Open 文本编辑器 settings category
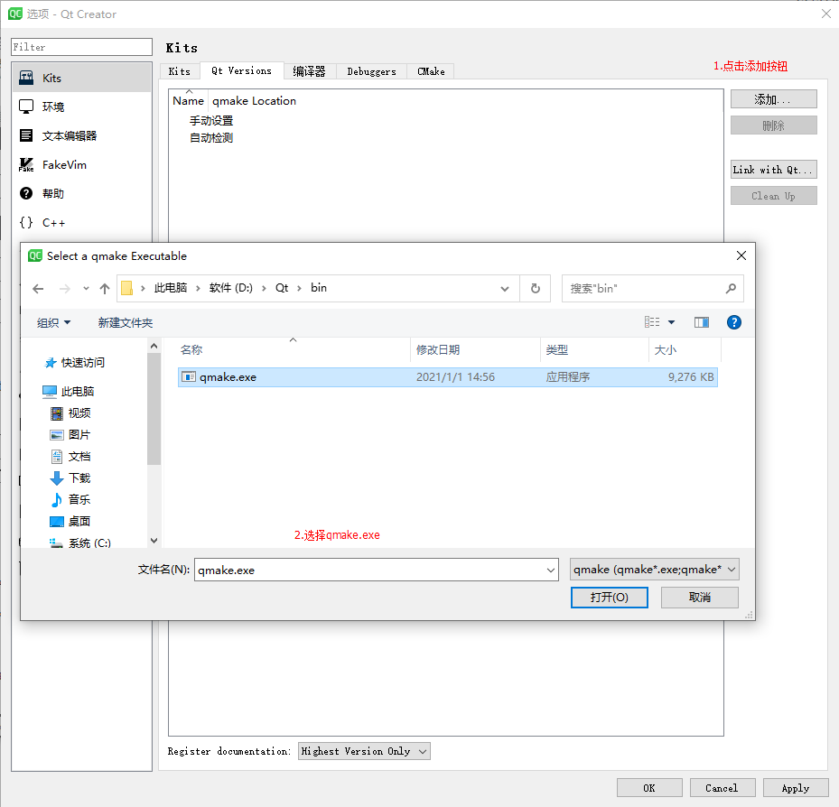This screenshot has height=807, width=839. 82,135
